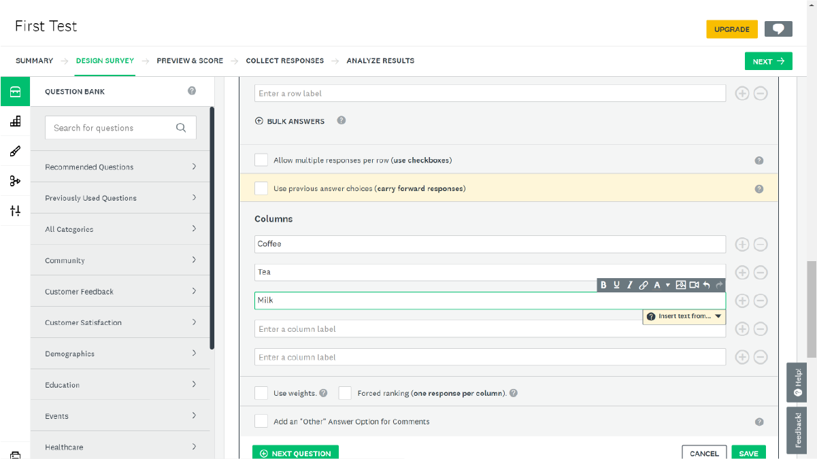Viewport: 817px width, 459px height.
Task: Open help for carry forward responses
Action: (x=759, y=189)
